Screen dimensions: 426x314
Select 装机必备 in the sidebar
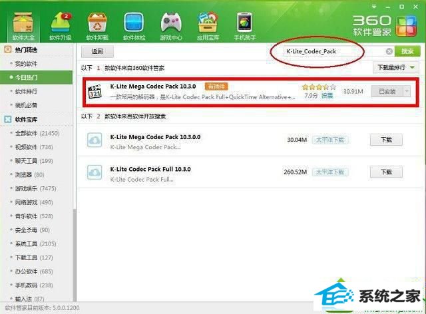pos(26,105)
